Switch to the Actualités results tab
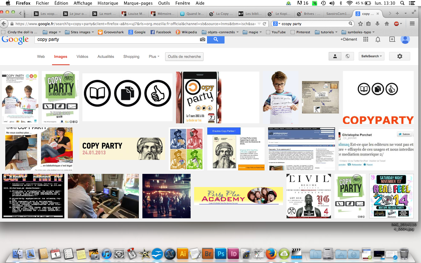Viewport: 421px width, 263px height. pos(106,56)
